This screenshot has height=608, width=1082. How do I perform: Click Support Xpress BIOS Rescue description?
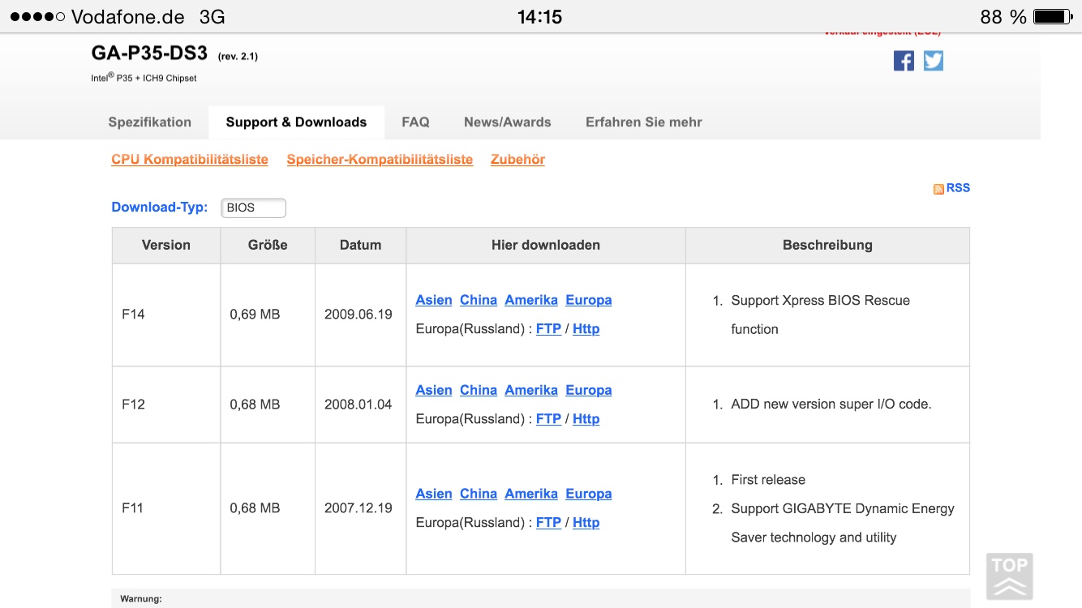[x=820, y=315]
